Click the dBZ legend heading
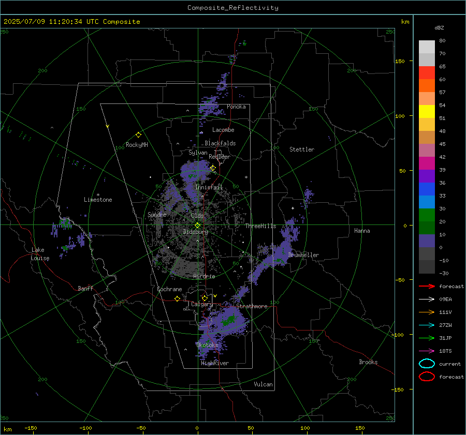The height and width of the screenshot is (435, 466). coord(439,27)
